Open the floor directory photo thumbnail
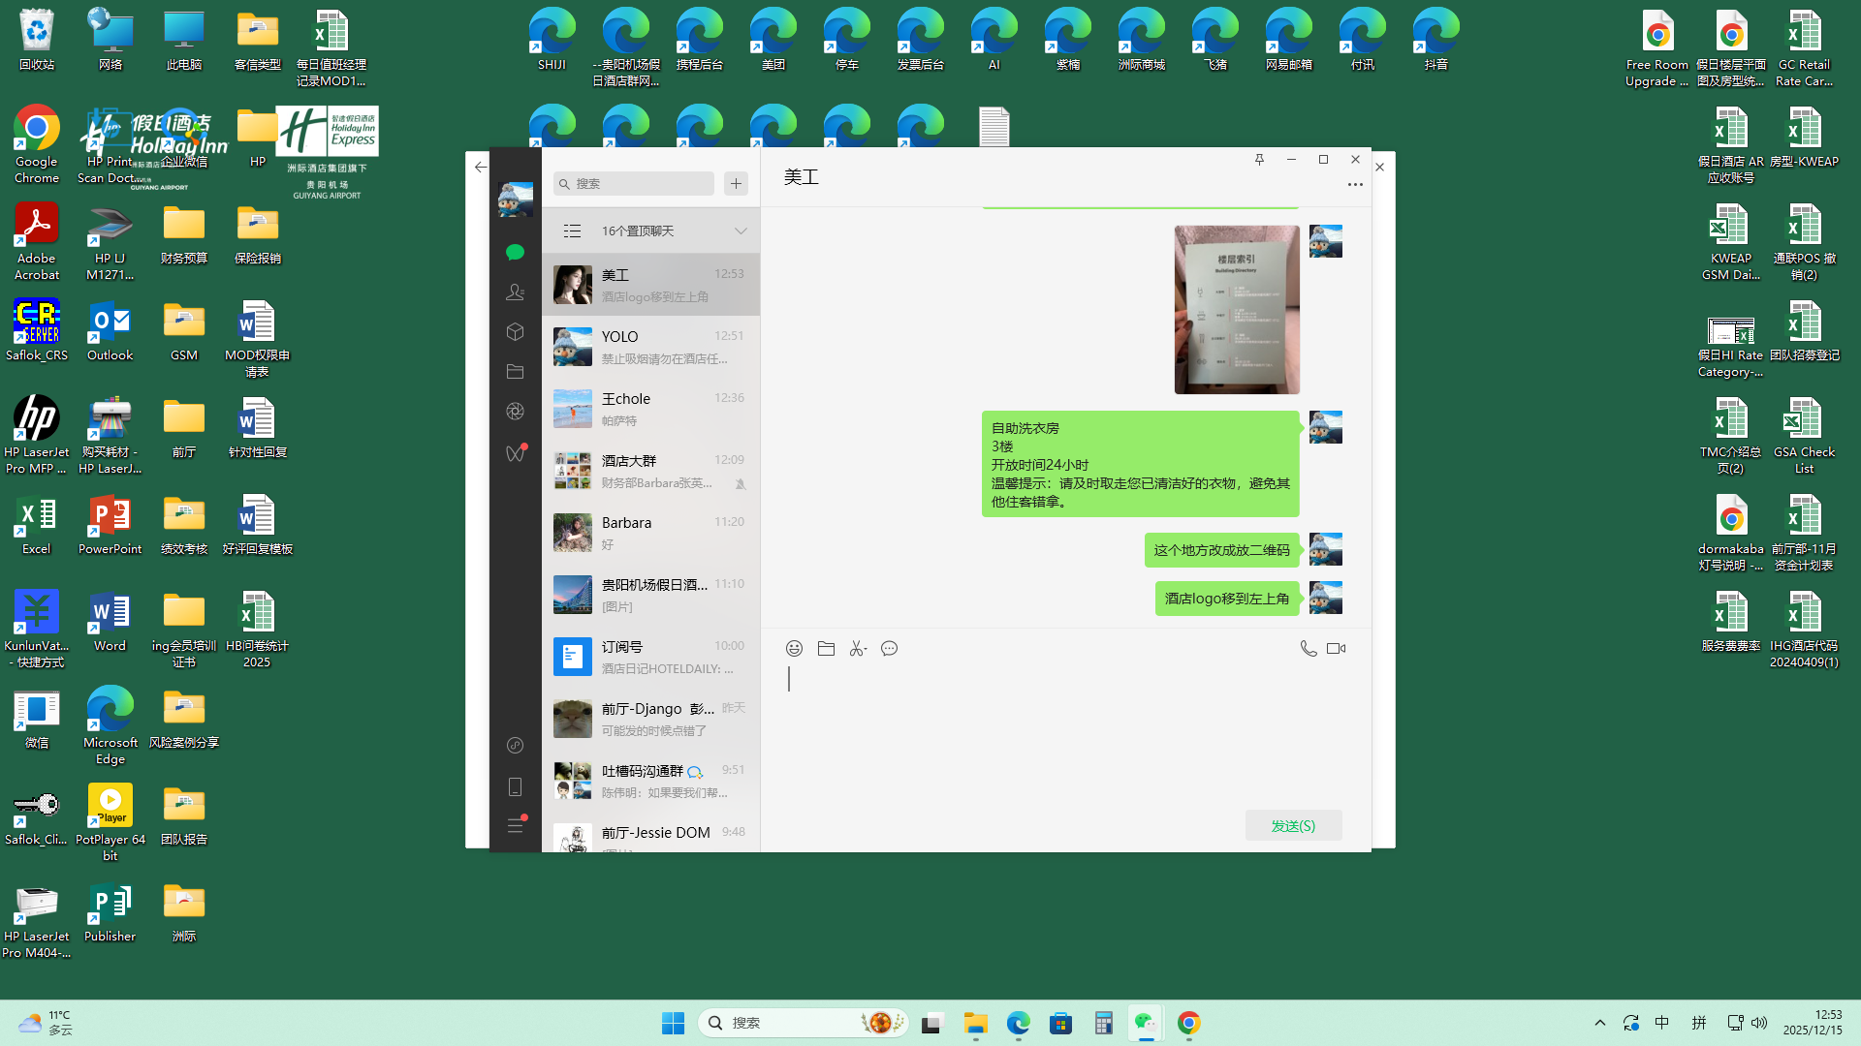This screenshot has height=1046, width=1861. (1237, 310)
